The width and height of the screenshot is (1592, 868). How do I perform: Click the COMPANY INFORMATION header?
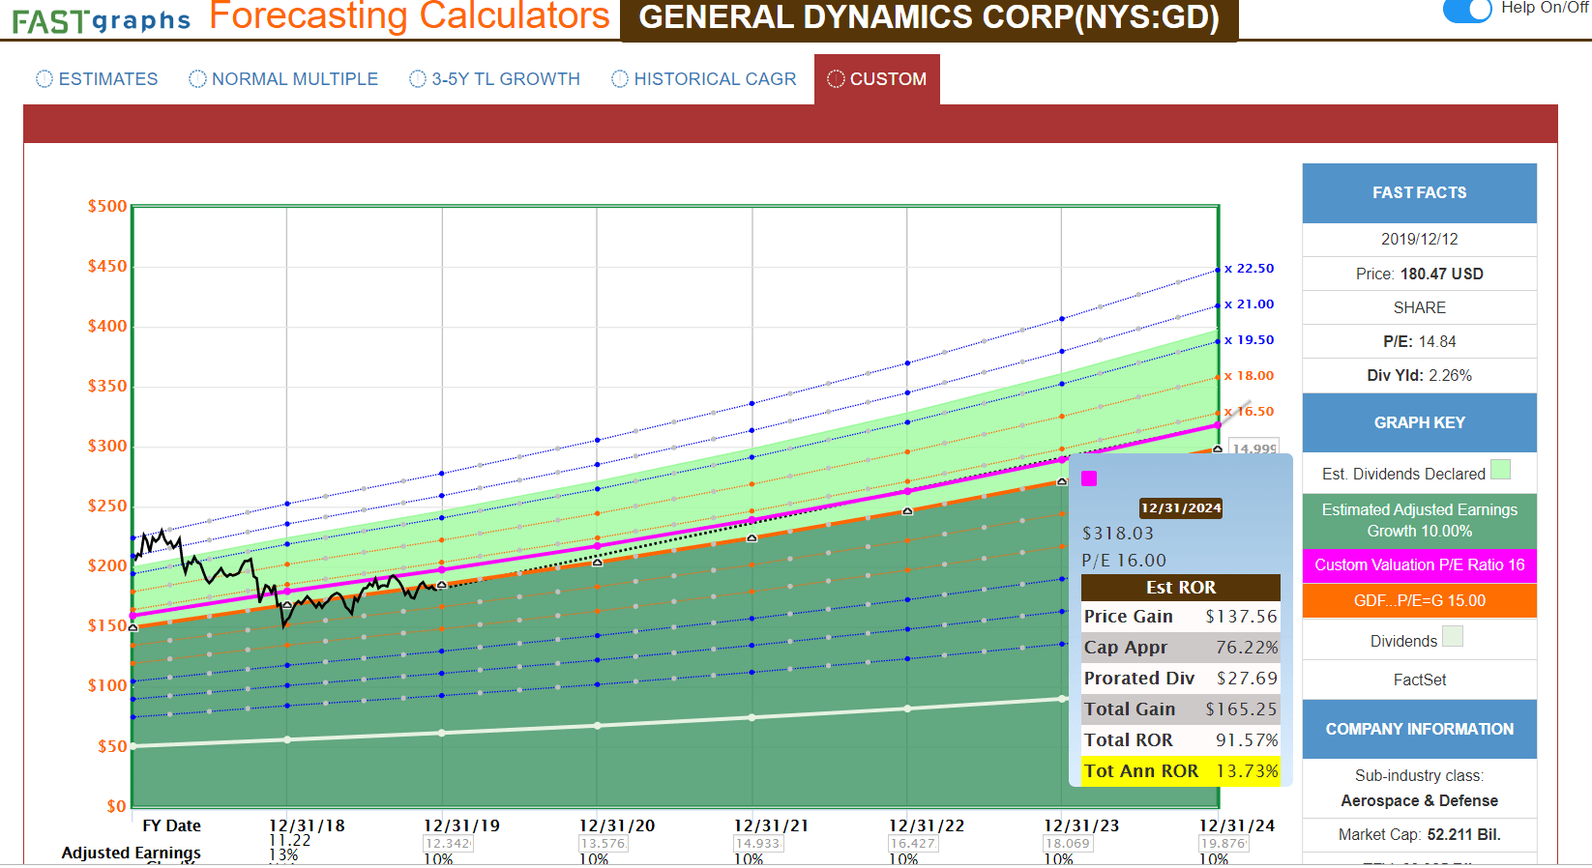coord(1420,729)
